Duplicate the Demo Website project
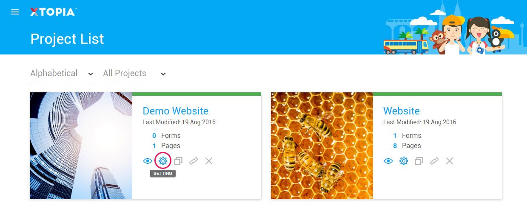 (x=178, y=161)
